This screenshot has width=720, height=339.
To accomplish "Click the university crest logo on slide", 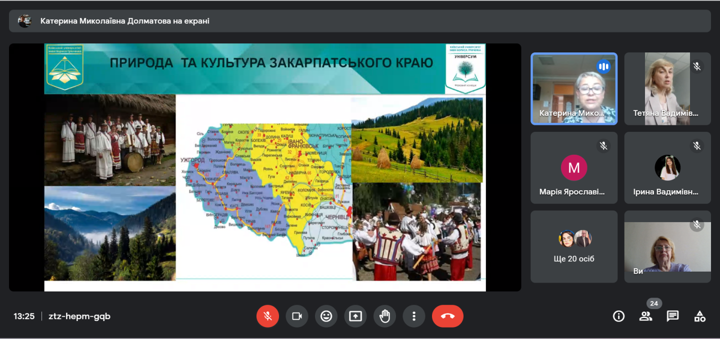I will click(x=64, y=67).
